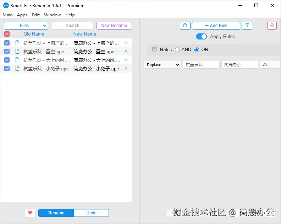Uncheck the 天上的风 file checkbox
This screenshot has width=281, height=224.
tap(7, 60)
